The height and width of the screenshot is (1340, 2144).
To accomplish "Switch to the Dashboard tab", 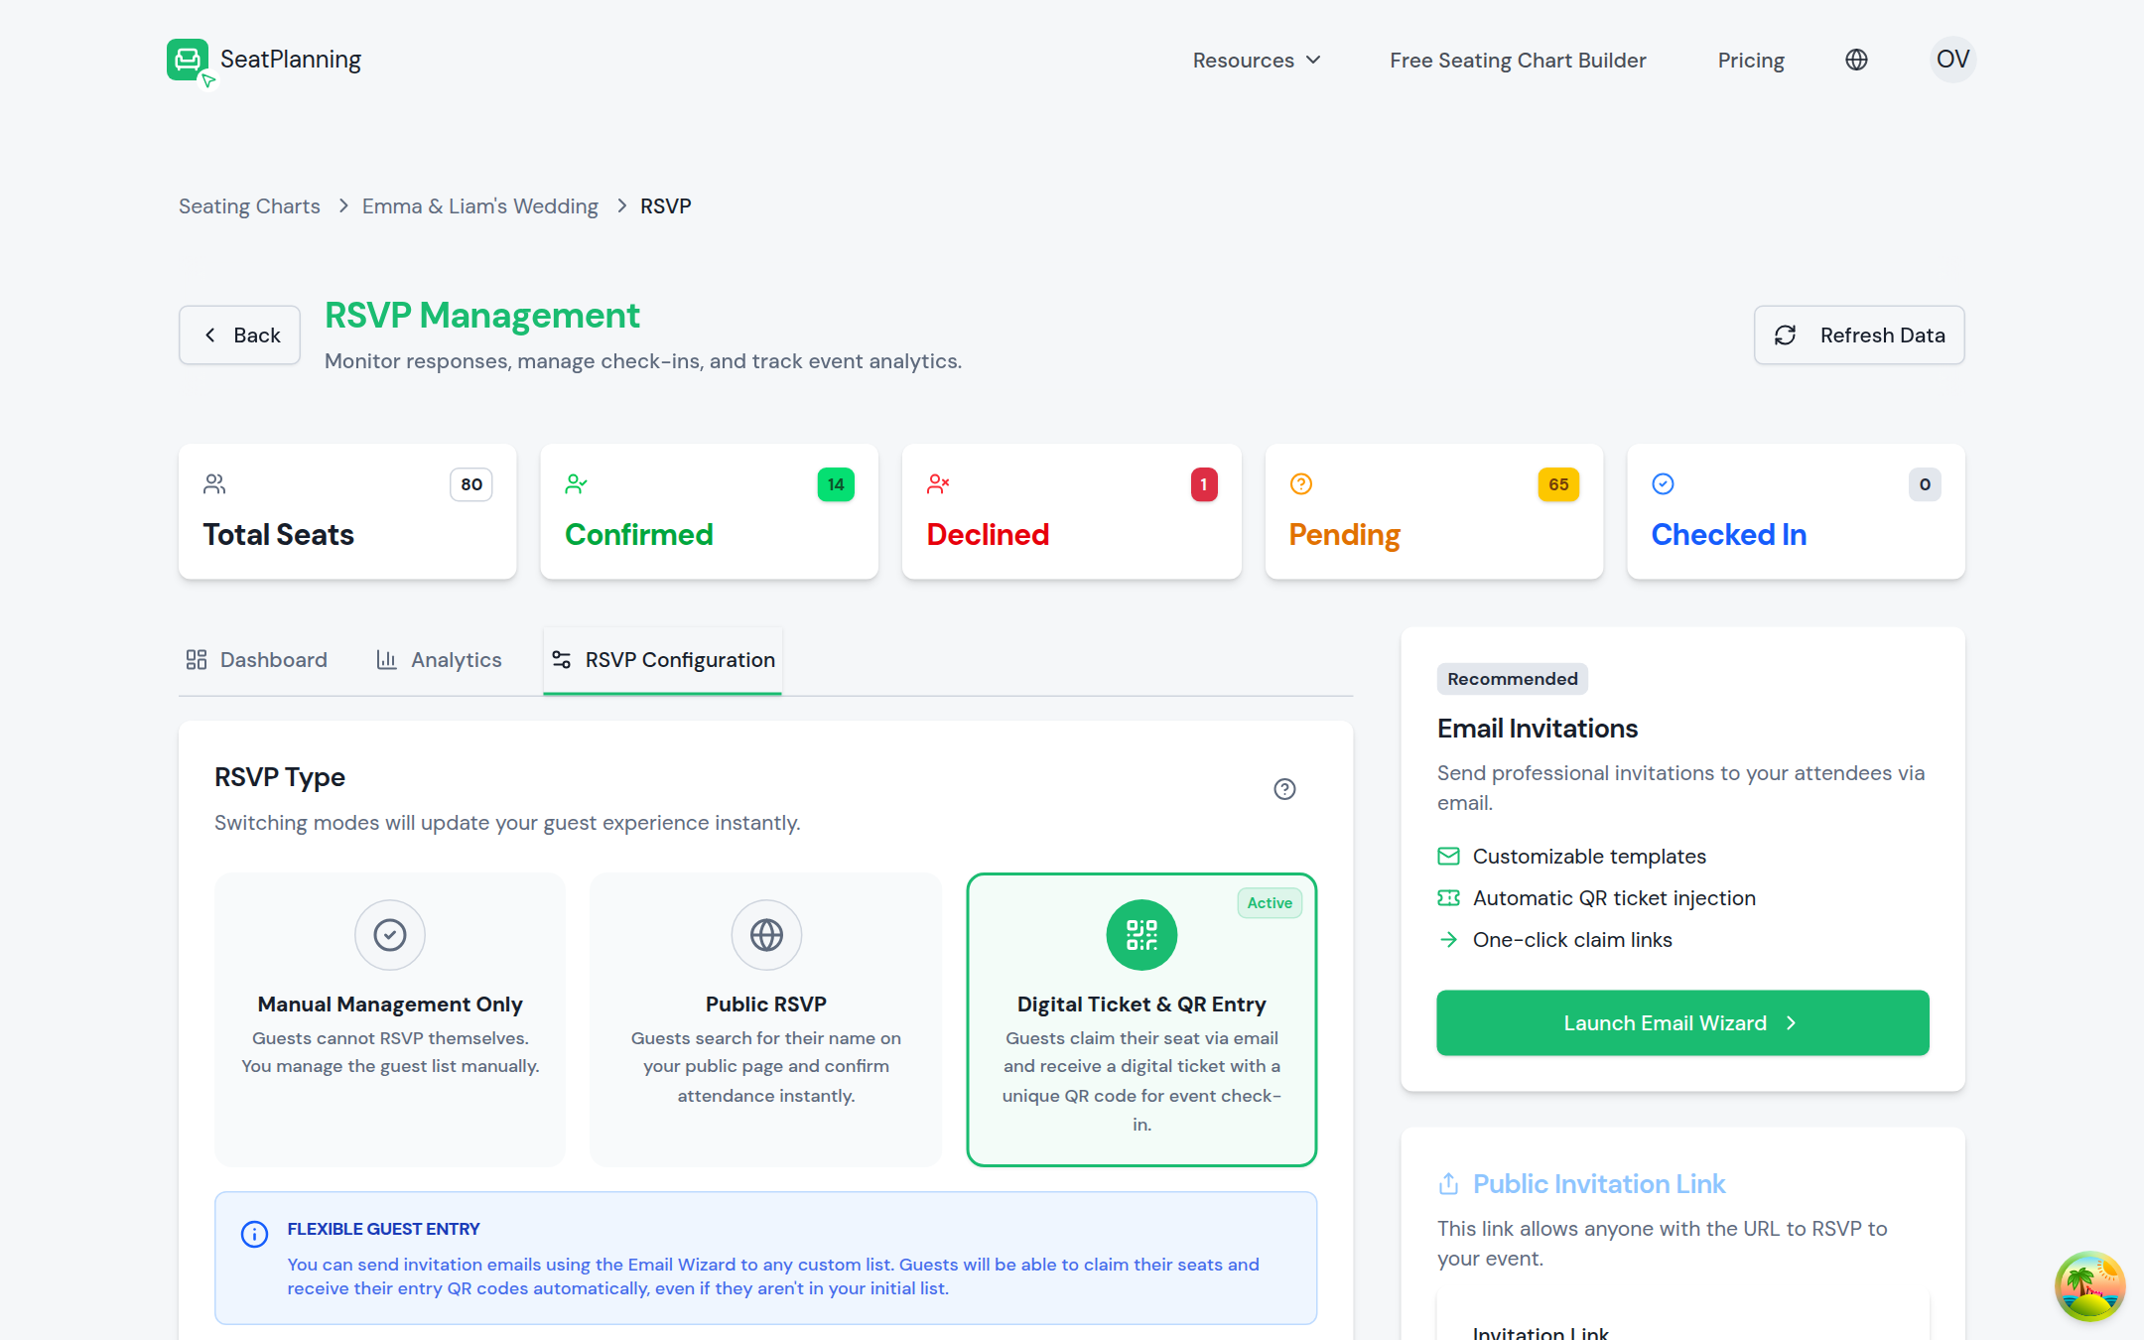I will click(256, 660).
